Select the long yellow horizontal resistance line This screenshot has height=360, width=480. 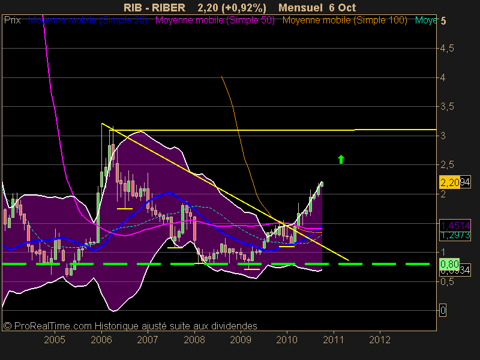pyautogui.click(x=272, y=130)
